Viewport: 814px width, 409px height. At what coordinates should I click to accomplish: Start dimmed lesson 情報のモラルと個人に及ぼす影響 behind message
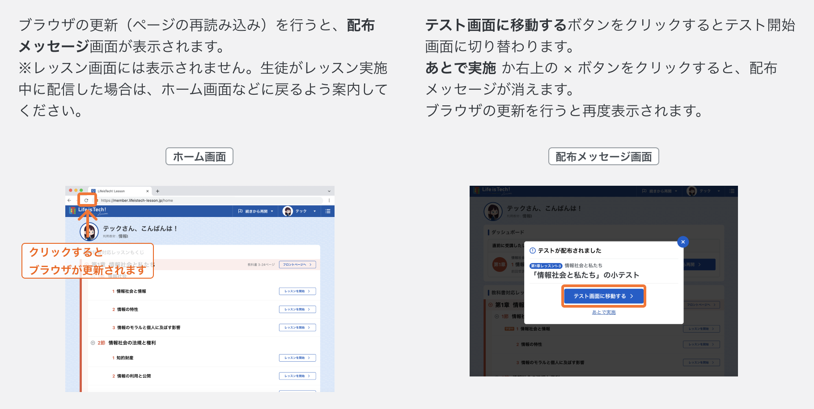[701, 363]
